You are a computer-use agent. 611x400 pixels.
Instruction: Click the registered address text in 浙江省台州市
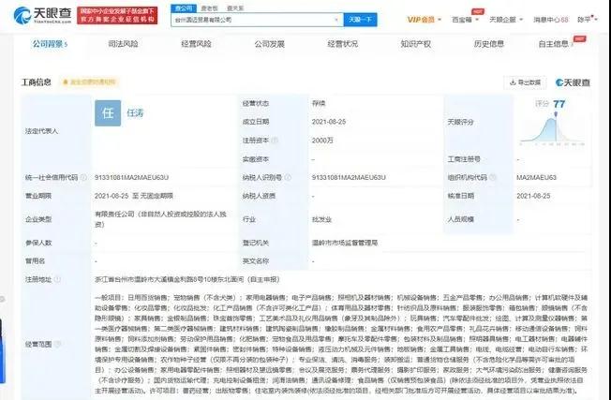[187, 279]
